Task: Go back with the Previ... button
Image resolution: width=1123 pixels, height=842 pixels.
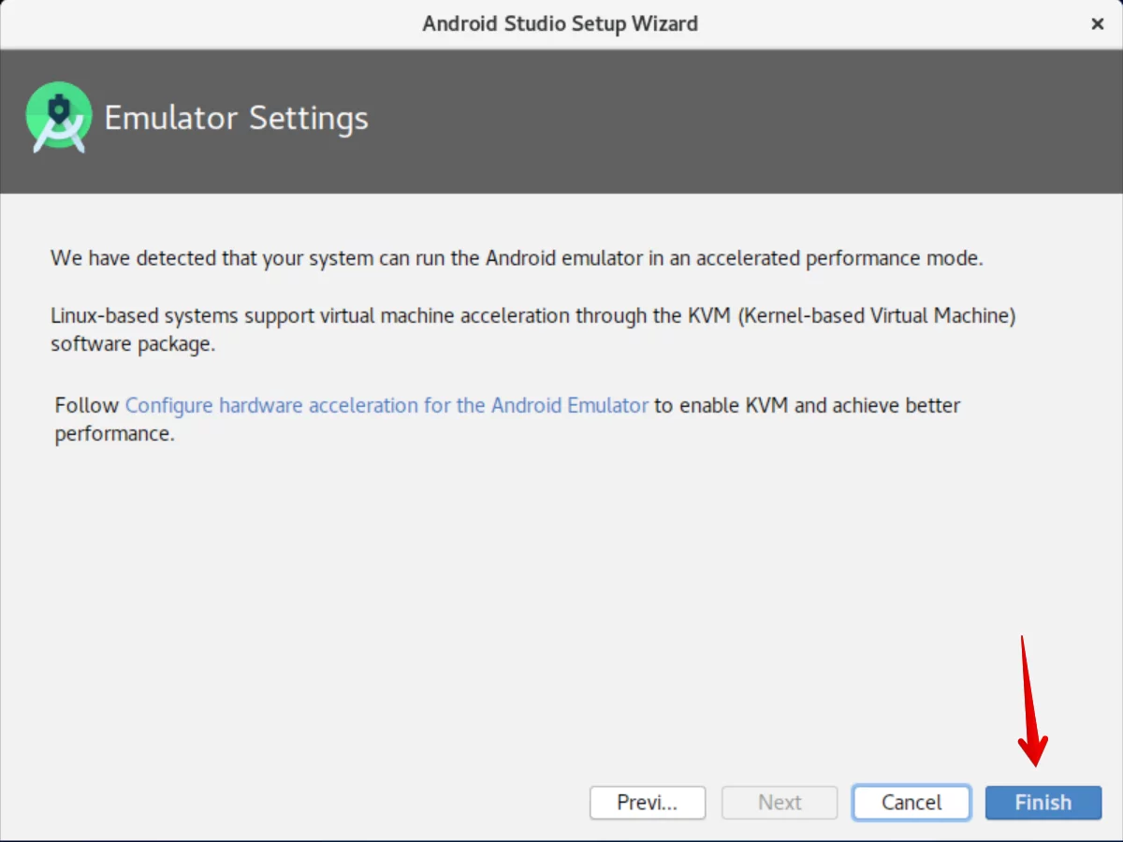Action: tap(648, 803)
